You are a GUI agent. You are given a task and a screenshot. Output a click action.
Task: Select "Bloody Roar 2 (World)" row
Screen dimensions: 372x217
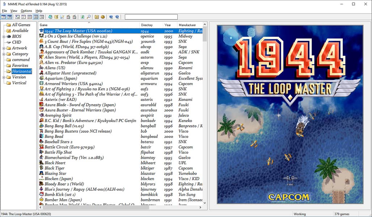coord(121,184)
